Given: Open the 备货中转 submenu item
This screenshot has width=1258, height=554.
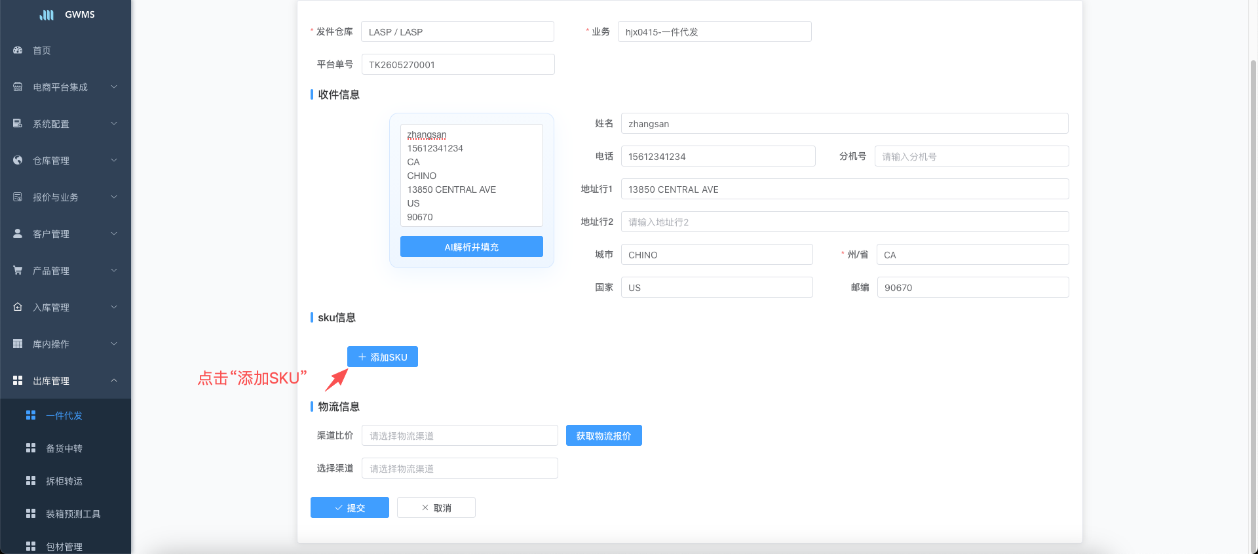Looking at the screenshot, I should (x=66, y=448).
